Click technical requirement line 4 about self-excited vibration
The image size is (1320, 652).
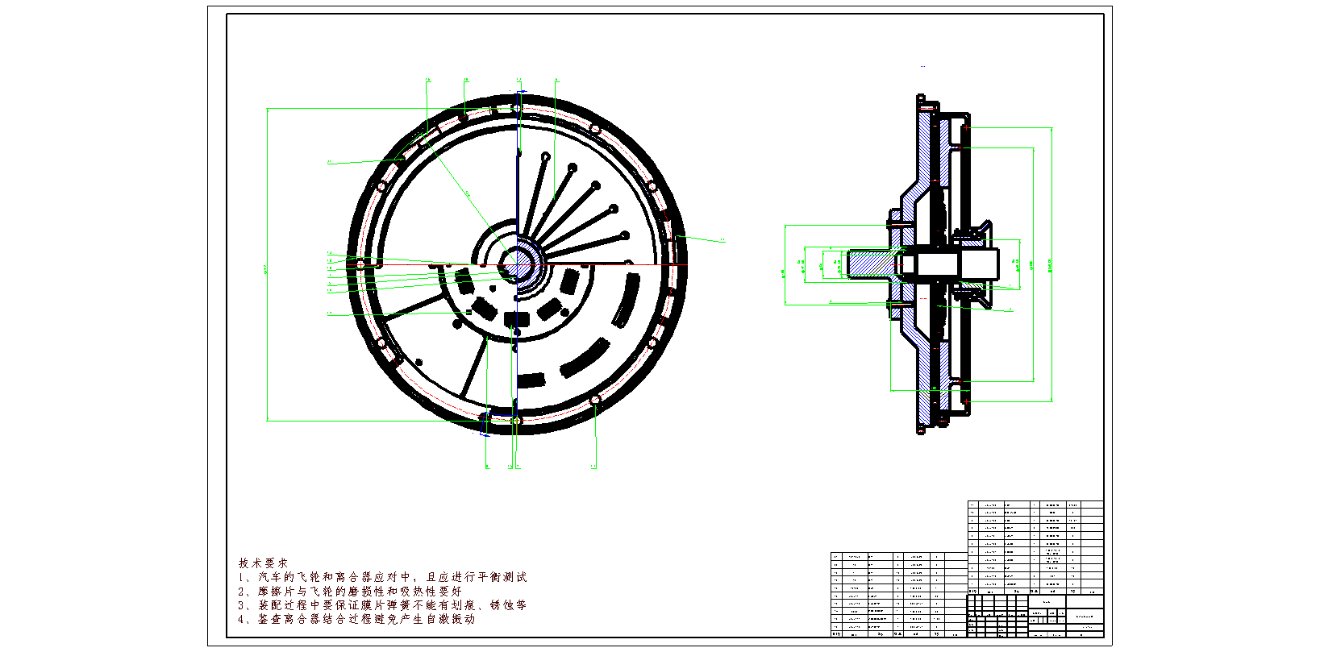(356, 619)
